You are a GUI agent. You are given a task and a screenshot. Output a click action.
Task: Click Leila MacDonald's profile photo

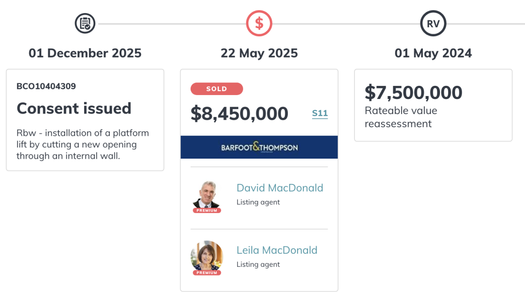[207, 256]
